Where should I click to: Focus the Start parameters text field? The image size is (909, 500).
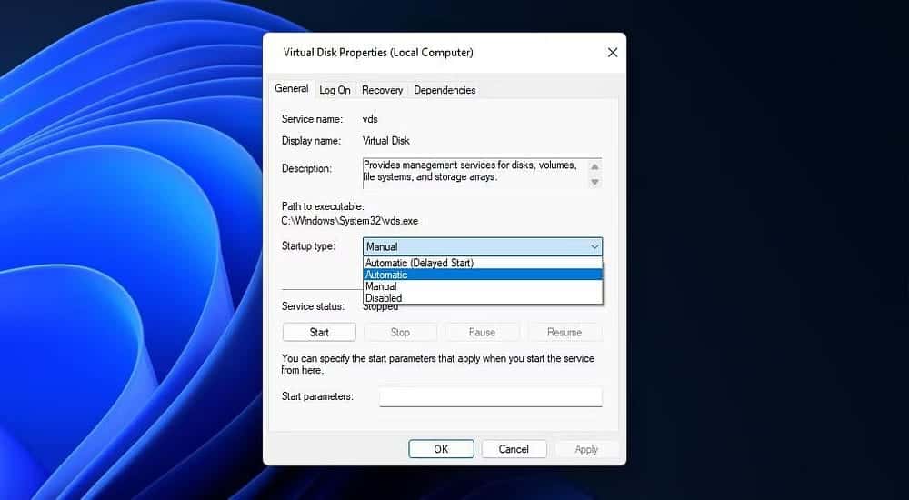490,397
